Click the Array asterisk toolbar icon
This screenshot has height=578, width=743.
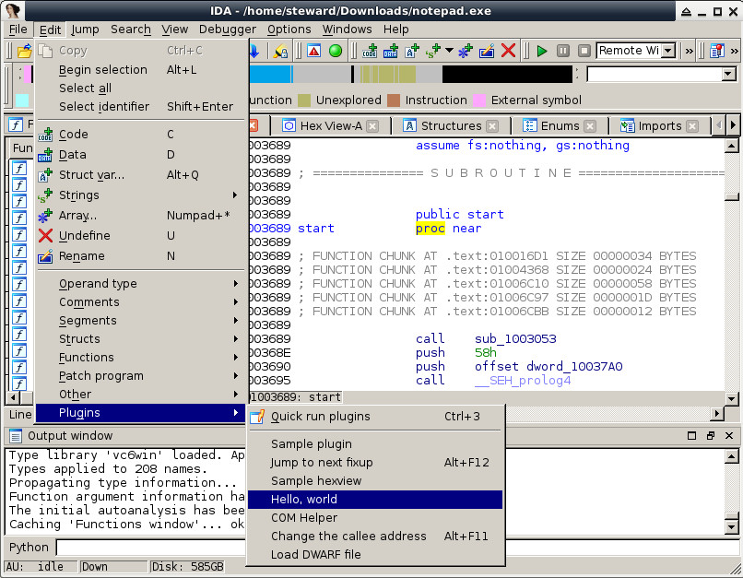click(466, 51)
